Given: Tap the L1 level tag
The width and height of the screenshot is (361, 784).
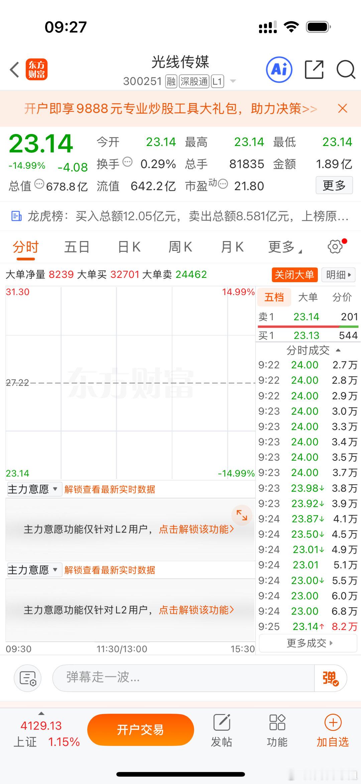Looking at the screenshot, I should click(x=217, y=81).
